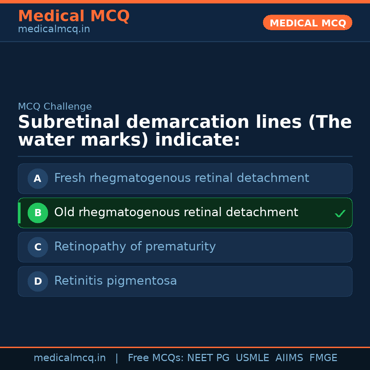This screenshot has height=370, width=370.
Task: Click the MCQ Challenge label
Action: coord(55,107)
